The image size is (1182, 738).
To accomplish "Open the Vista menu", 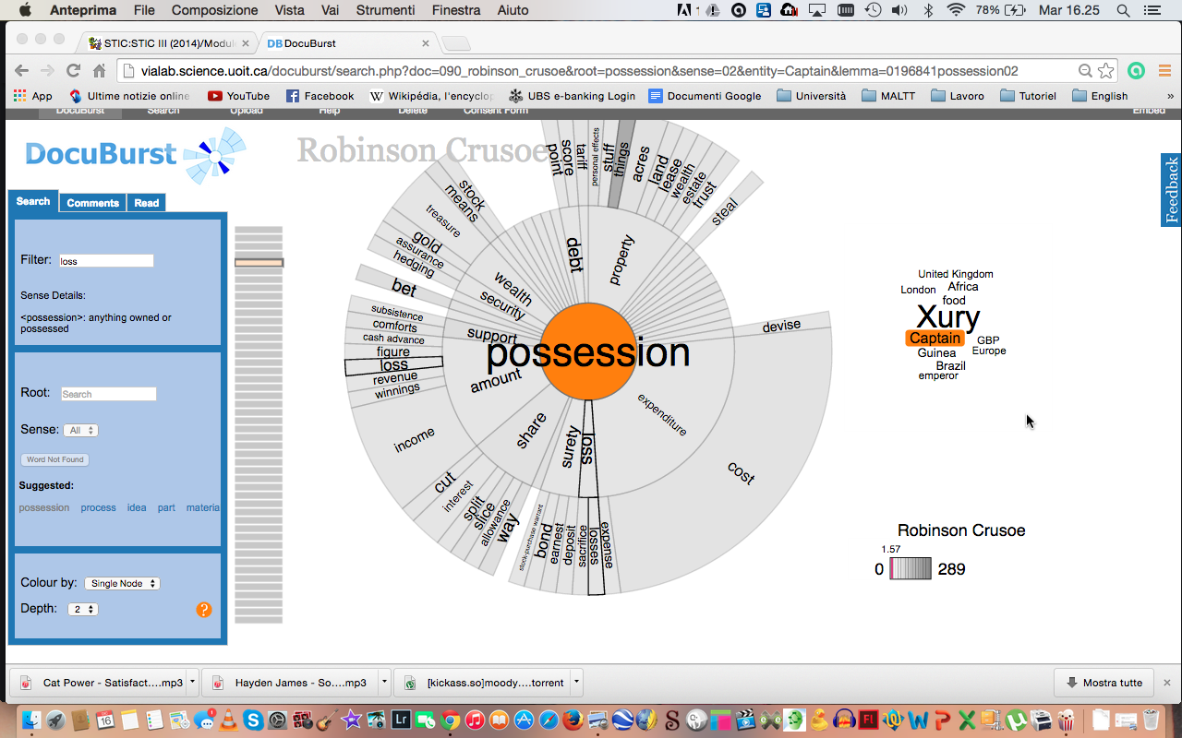I will coord(289,10).
